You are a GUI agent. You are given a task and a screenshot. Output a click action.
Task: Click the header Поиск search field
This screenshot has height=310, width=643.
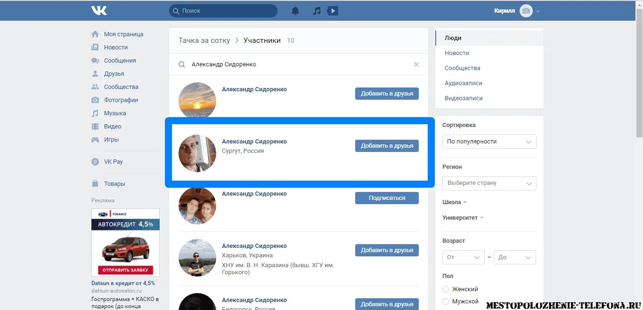223,10
